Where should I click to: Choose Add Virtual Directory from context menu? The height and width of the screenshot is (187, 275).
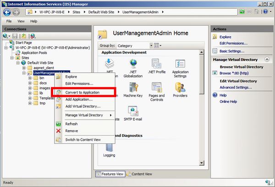click(x=85, y=106)
